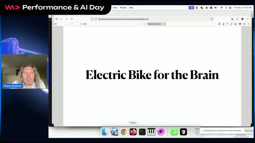Bookmark this page with the star icon
Image resolution: width=255 pixels, height=143 pixels.
pos(212,19)
